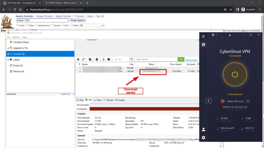Tick the Video category checkbox
This screenshot has width=264, height=148.
pyautogui.click(x=27, y=25)
